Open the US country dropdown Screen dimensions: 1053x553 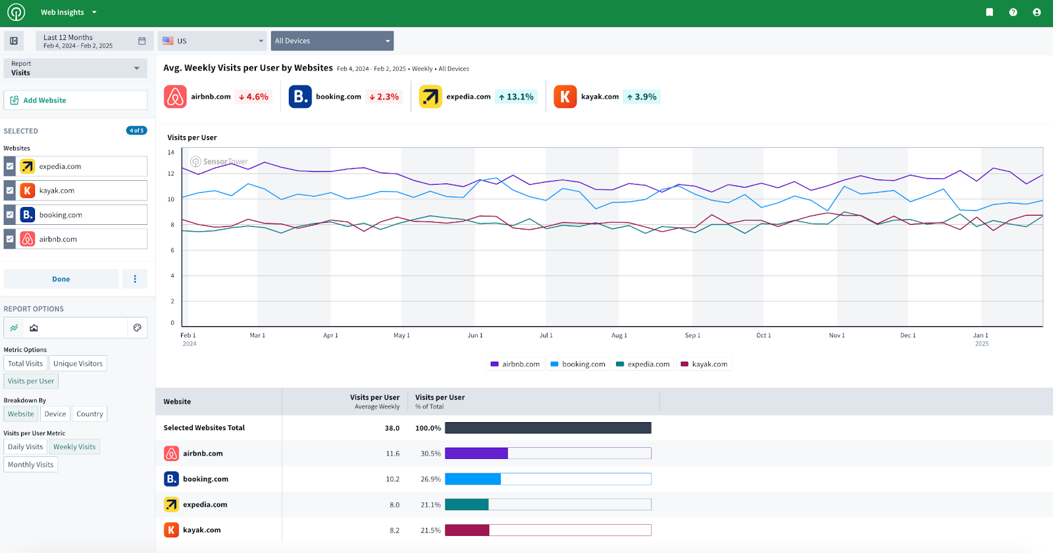[x=212, y=41]
